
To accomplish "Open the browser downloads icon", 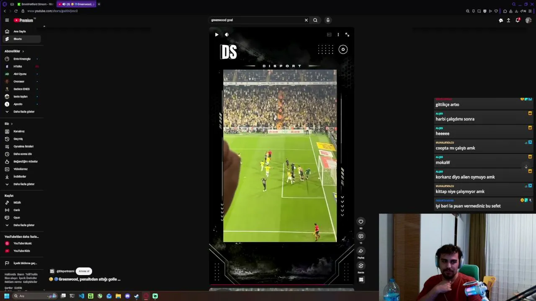I will coord(516,11).
